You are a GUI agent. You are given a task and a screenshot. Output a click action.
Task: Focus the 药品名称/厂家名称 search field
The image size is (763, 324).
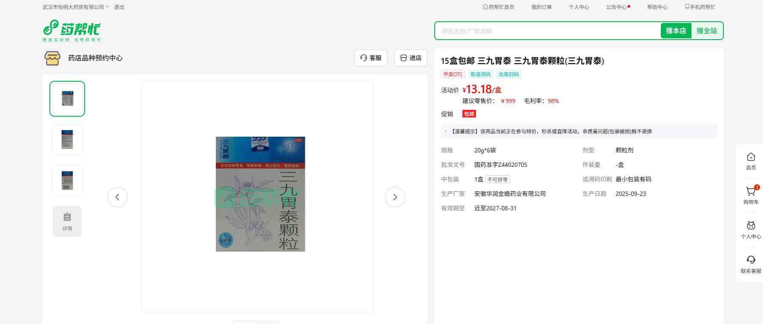point(547,31)
